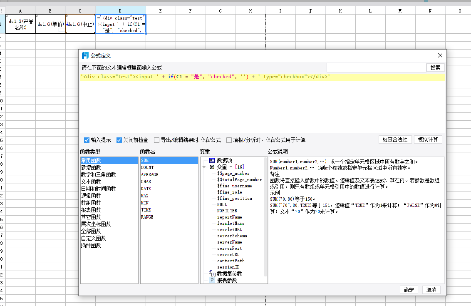Select cell ds1.G(单价) in spreadsheet

coord(50,24)
